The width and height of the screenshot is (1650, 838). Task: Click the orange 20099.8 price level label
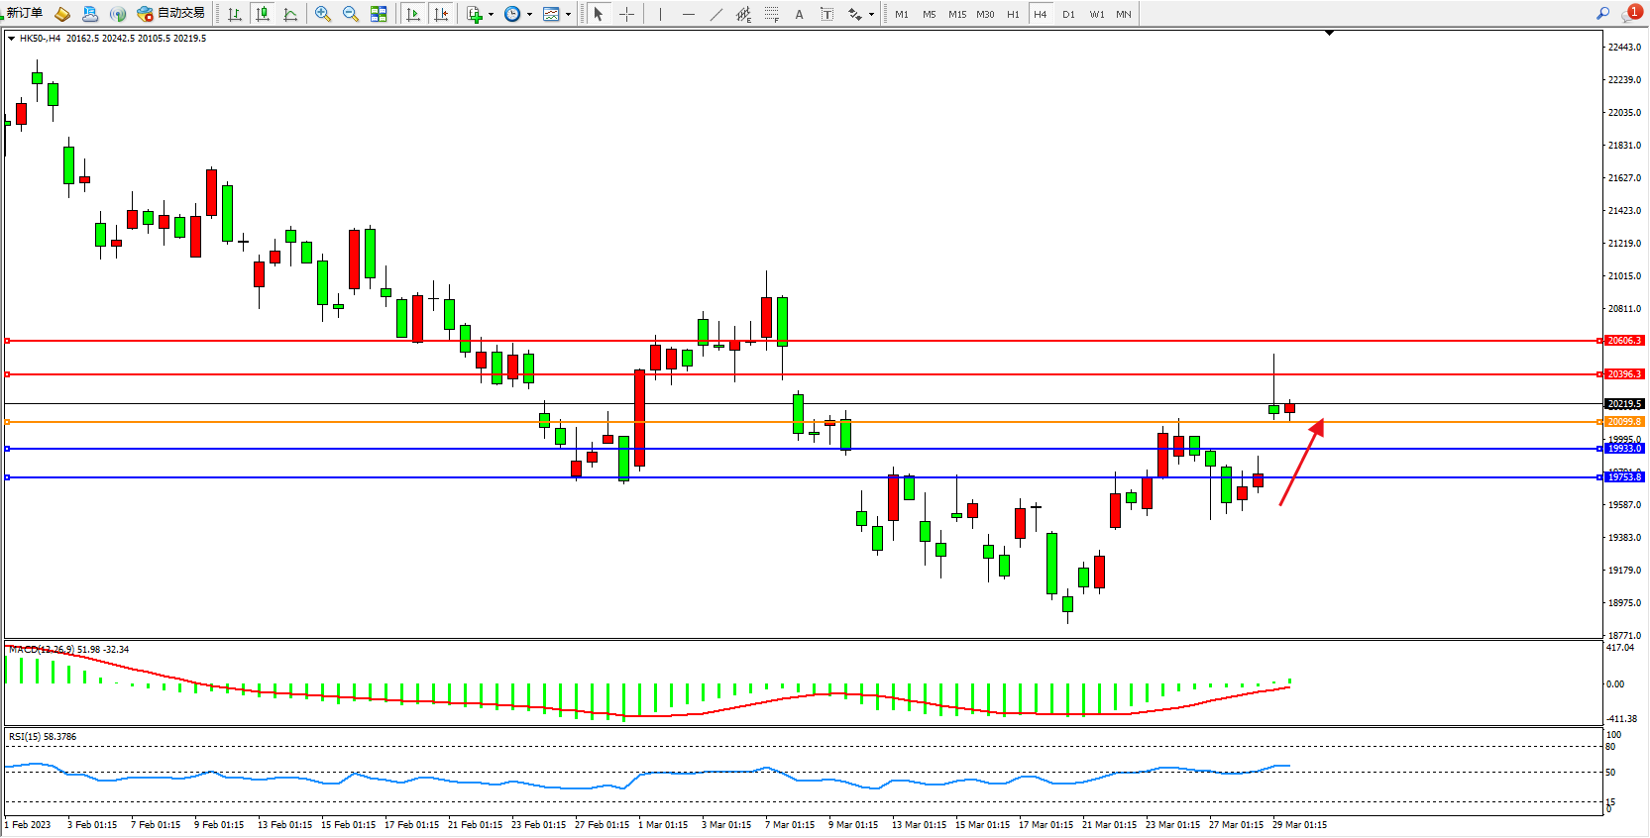point(1623,422)
